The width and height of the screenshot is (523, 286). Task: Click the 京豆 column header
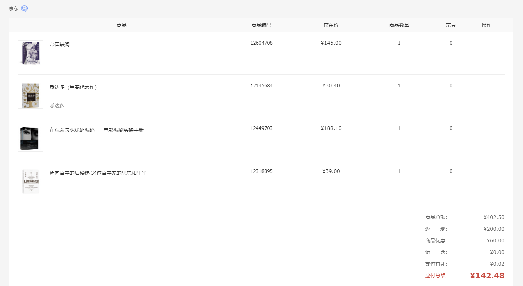(451, 25)
